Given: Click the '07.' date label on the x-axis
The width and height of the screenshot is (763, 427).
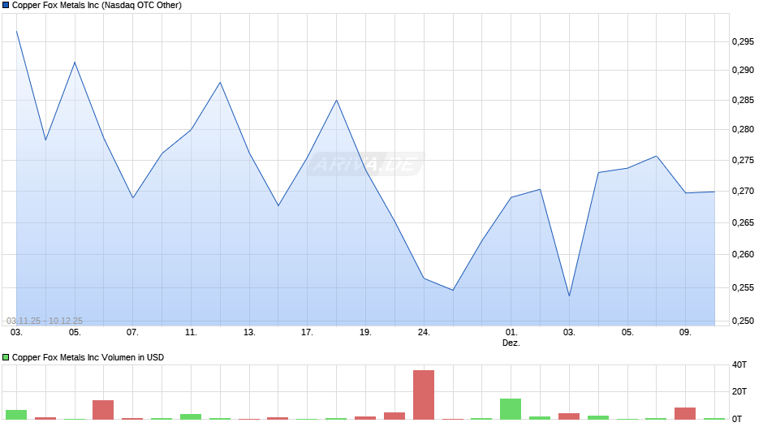Looking at the screenshot, I should pyautogui.click(x=132, y=332).
